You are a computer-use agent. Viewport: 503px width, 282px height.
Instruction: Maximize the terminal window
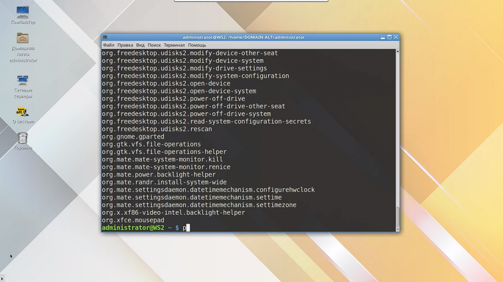point(389,37)
